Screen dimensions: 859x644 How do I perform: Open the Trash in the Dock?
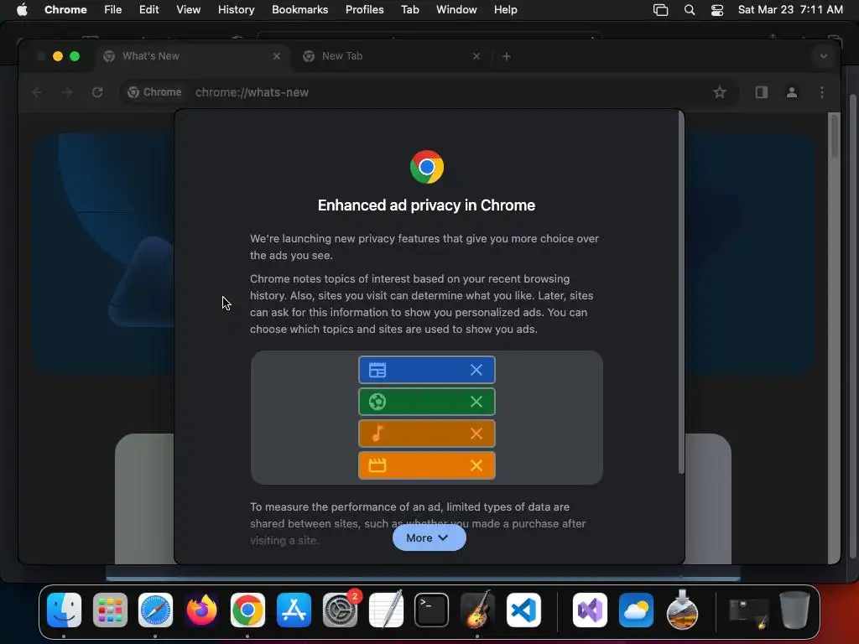(x=795, y=610)
